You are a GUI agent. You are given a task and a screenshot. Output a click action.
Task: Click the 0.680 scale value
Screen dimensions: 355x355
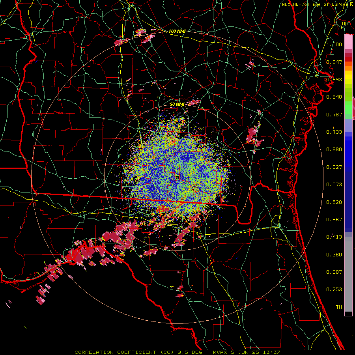point(334,149)
